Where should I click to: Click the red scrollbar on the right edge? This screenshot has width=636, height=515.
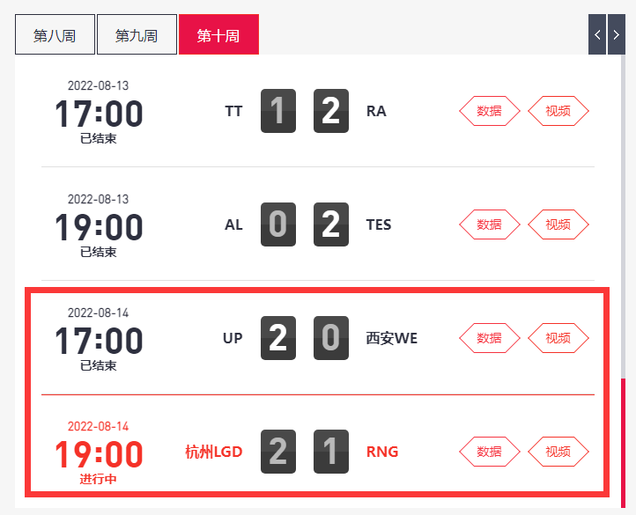[x=624, y=440]
